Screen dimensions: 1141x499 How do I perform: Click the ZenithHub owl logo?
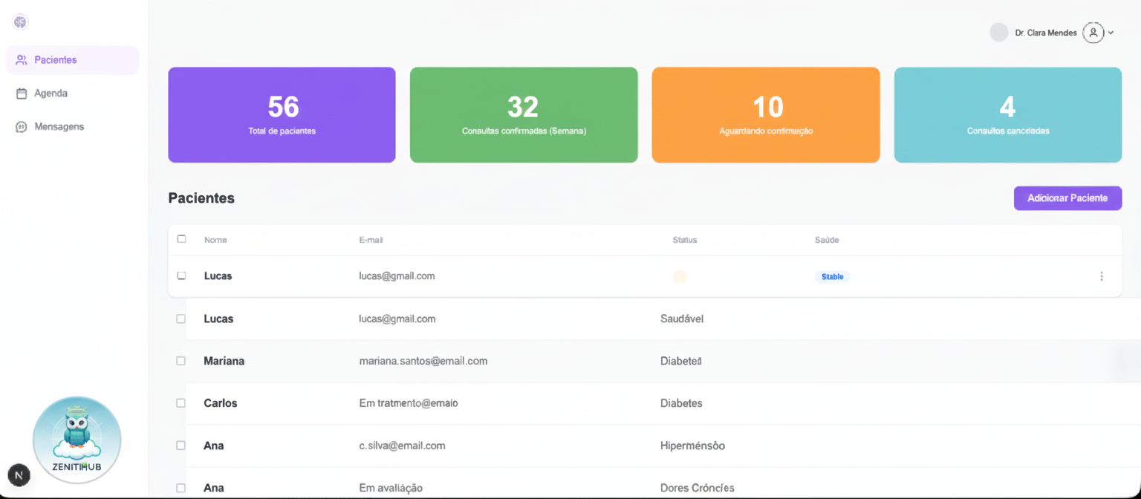77,439
